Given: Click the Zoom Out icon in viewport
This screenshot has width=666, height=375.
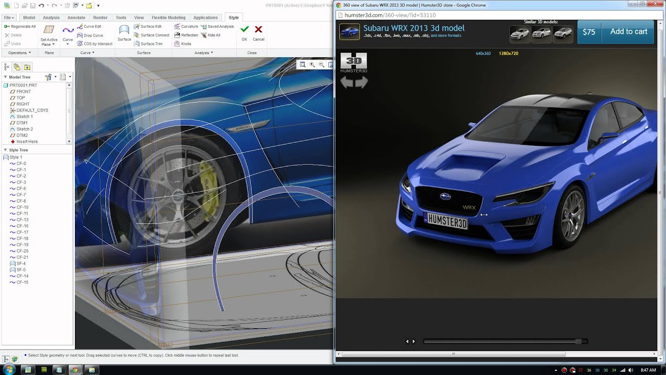Looking at the screenshot, I should point(321,65).
